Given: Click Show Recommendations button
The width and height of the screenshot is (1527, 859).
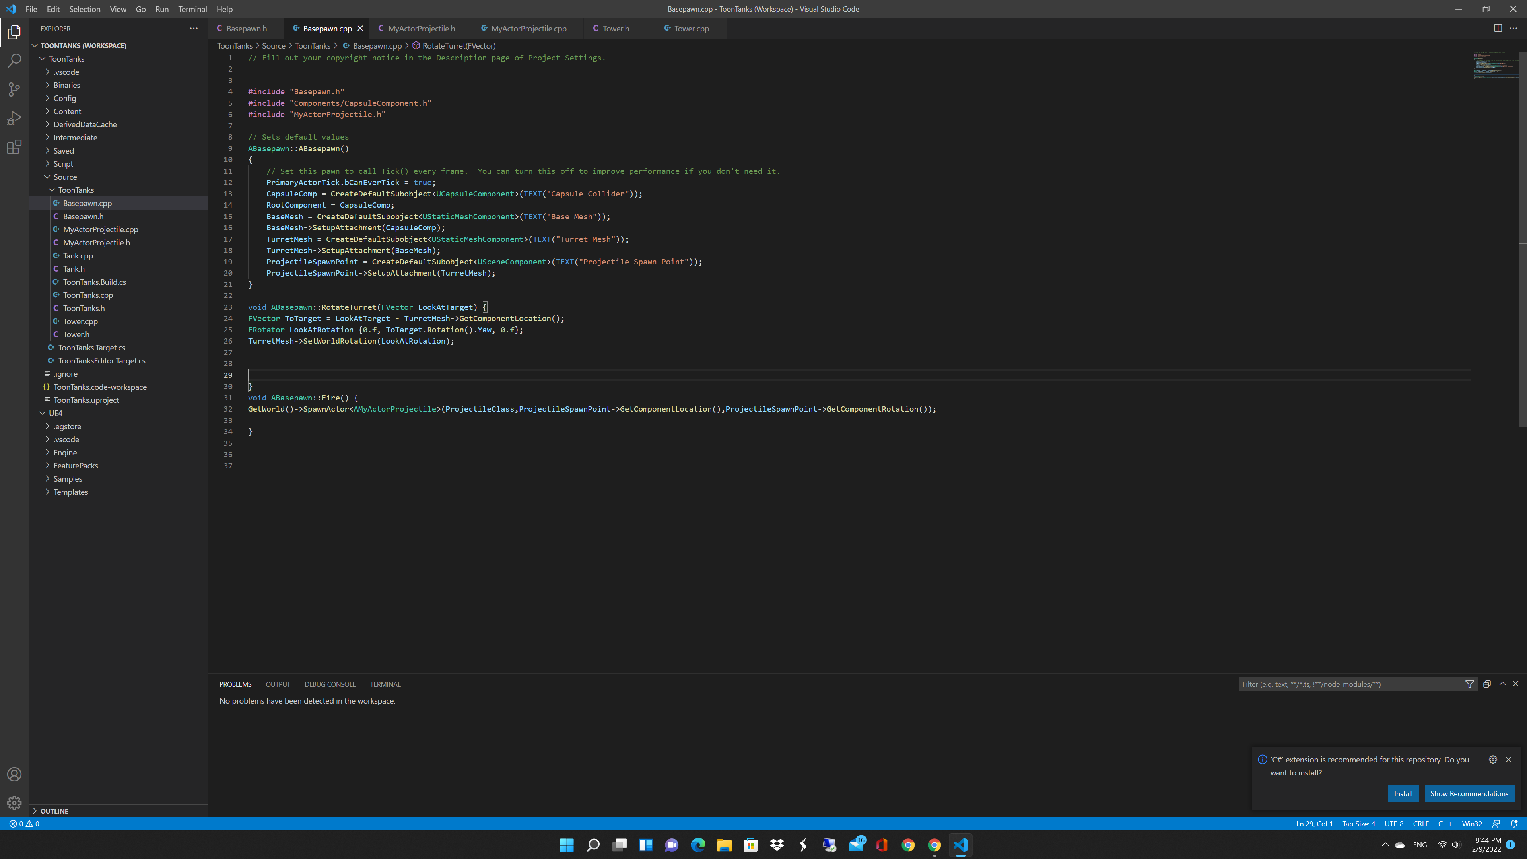Looking at the screenshot, I should click(1469, 793).
